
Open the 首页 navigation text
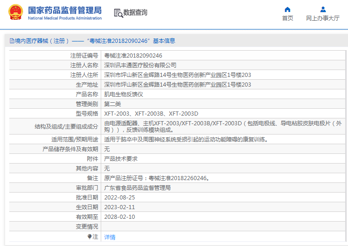tap(287, 18)
